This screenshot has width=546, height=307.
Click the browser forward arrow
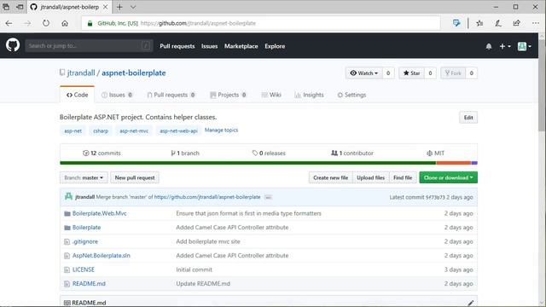point(27,23)
